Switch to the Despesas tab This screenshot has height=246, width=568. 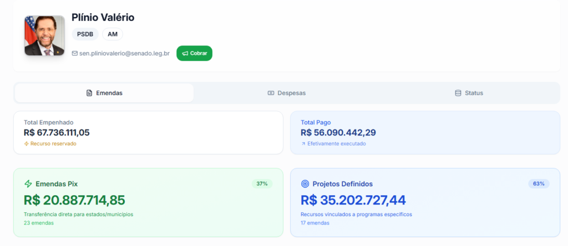pos(287,93)
